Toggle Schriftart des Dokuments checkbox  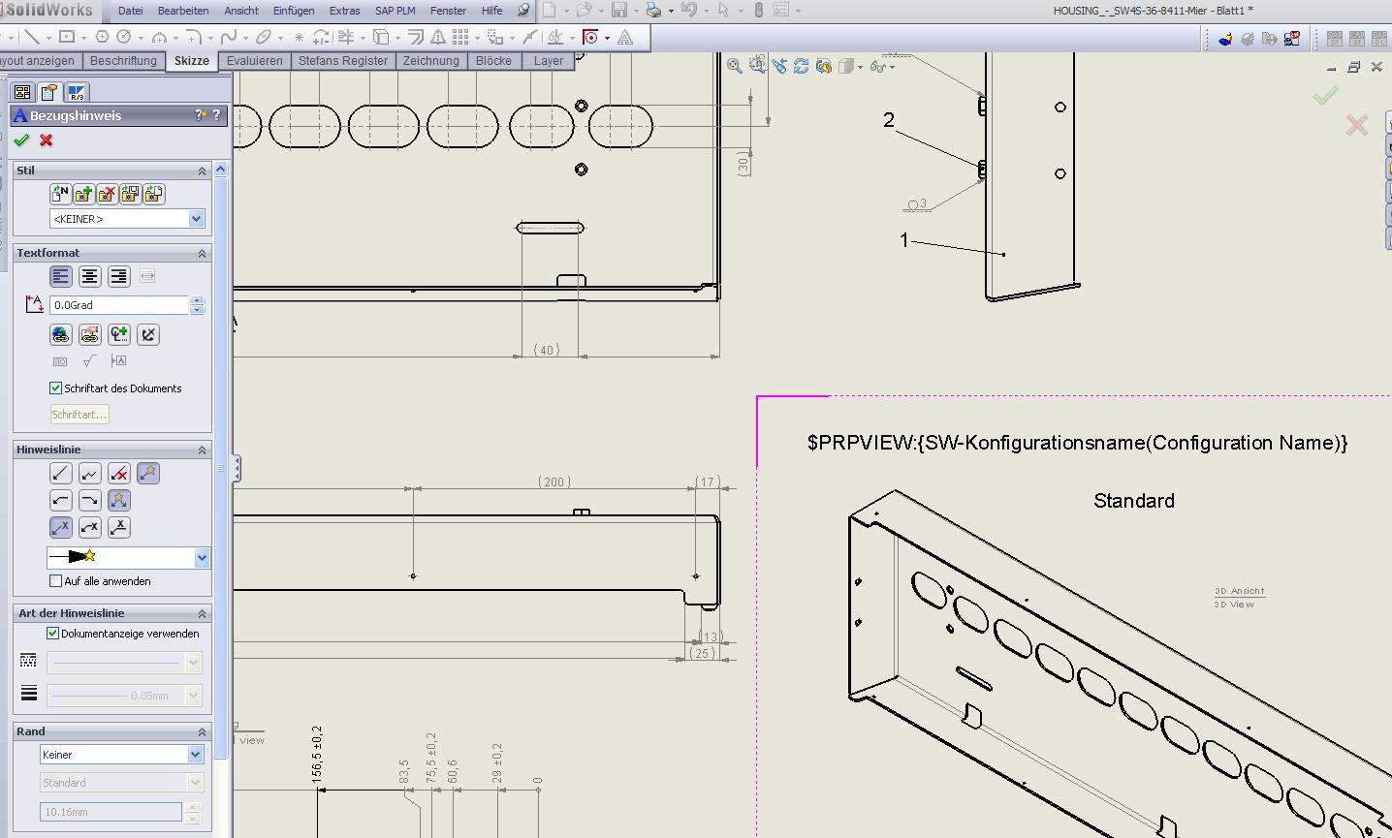tap(55, 388)
